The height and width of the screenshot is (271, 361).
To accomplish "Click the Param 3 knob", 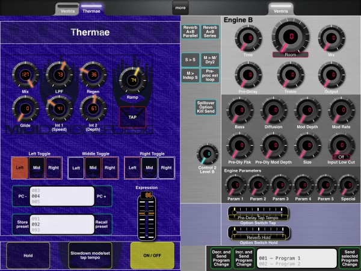I will 280,185.
